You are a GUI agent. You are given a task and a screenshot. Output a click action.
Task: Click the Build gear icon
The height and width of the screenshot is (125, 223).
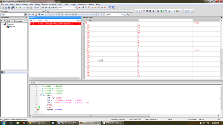43,7
